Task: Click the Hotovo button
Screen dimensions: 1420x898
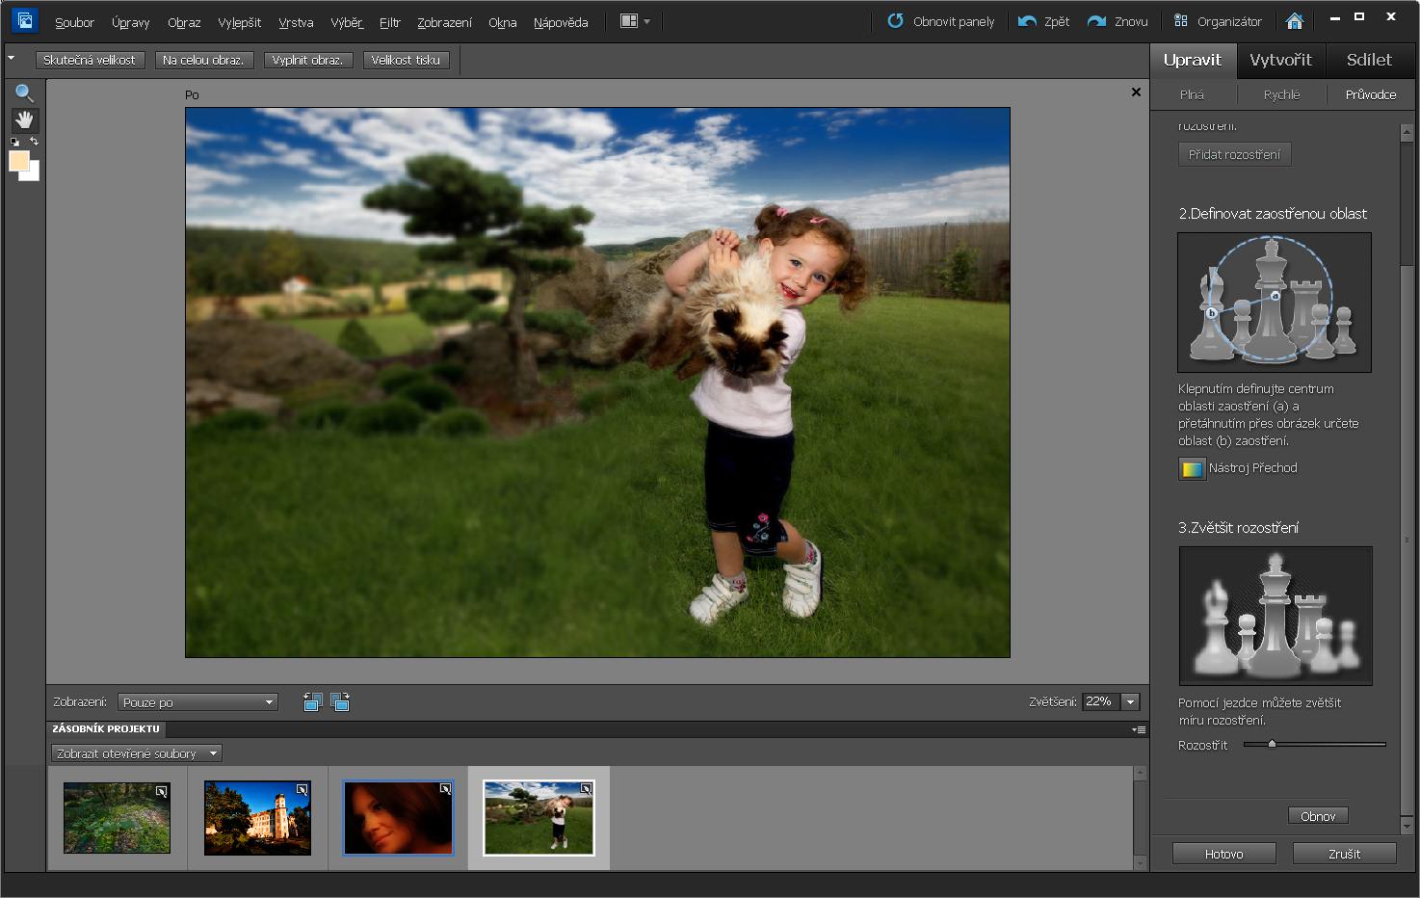Action: 1223,854
